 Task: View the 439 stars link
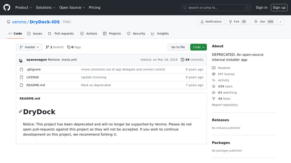click(222, 86)
